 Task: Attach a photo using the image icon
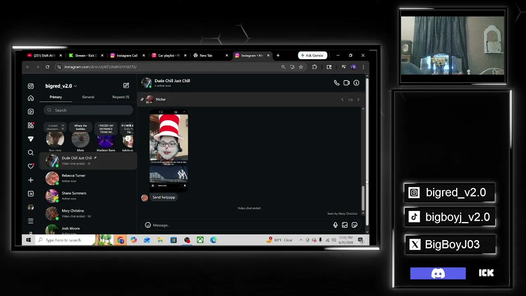[x=345, y=225]
